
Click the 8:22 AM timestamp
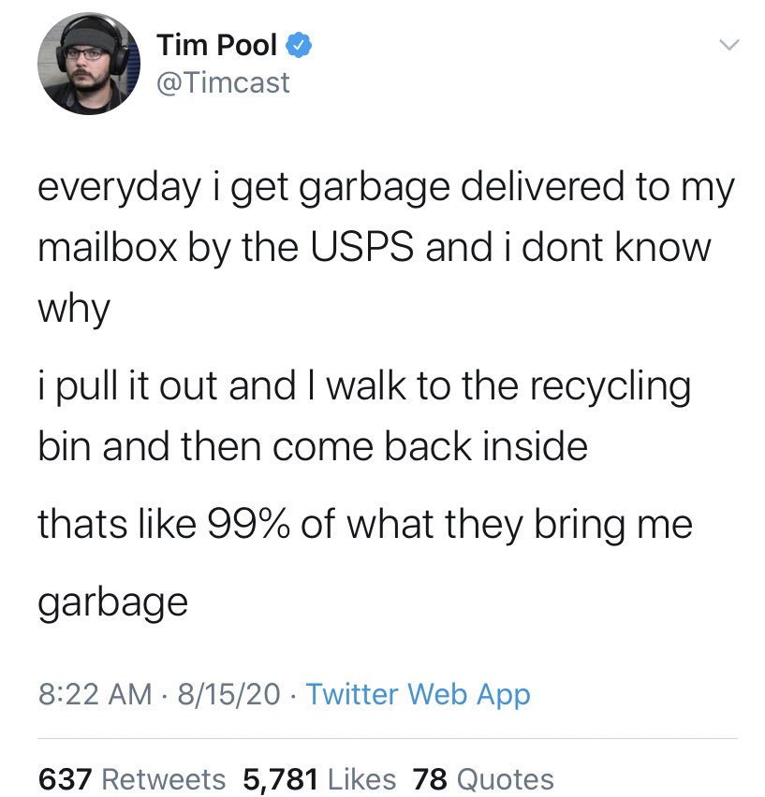pos(96,694)
